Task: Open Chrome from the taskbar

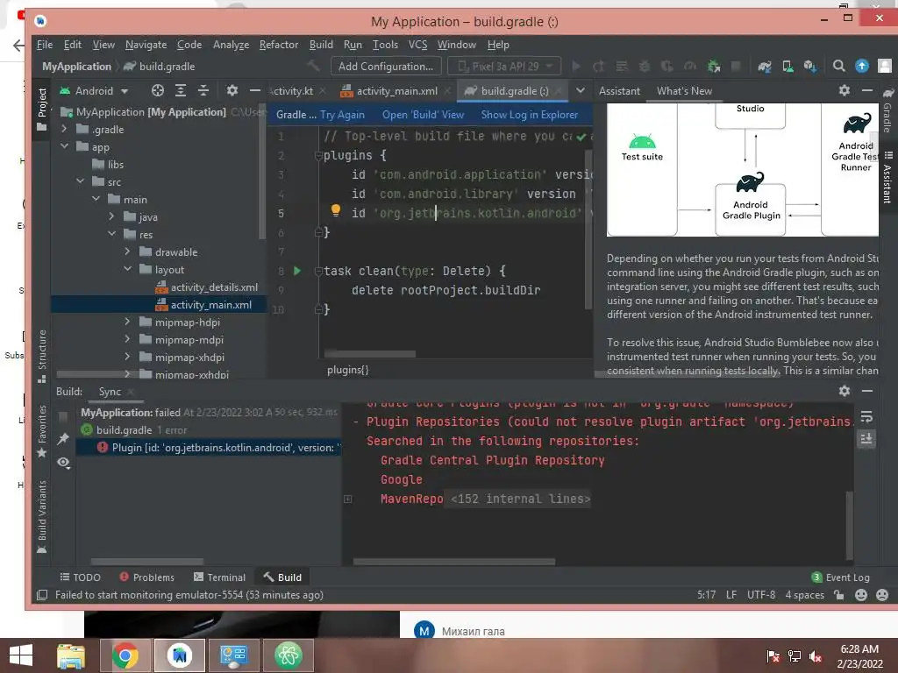Action: point(125,655)
